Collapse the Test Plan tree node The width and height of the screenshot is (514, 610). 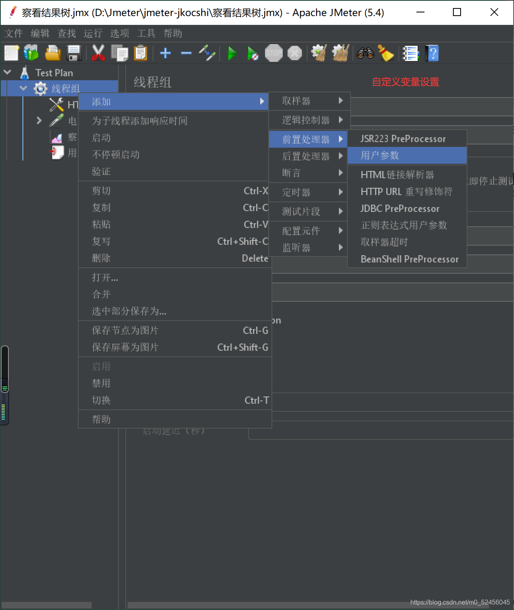7,72
